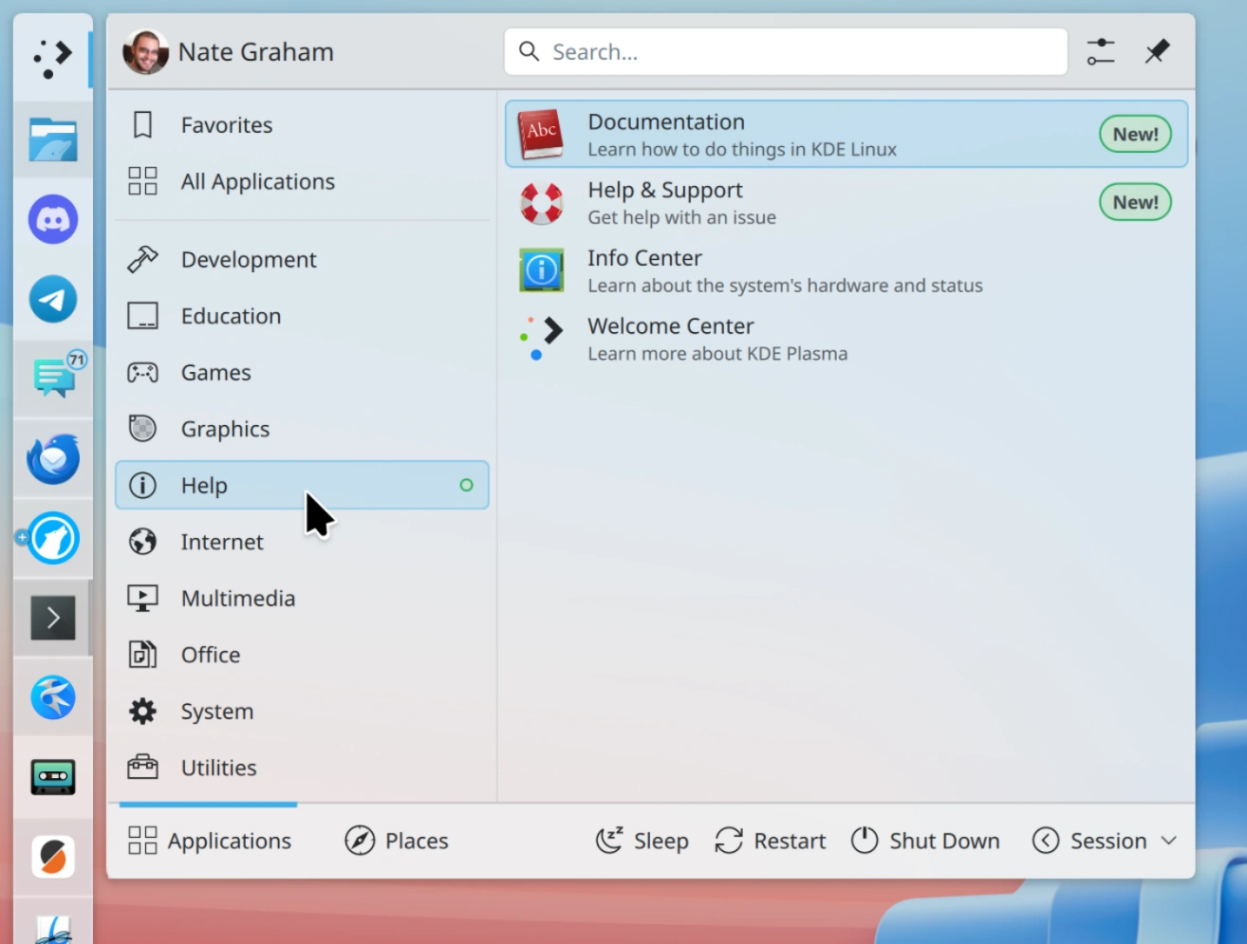Open Help & Support lifebuoy entry
This screenshot has height=944, width=1247.
tap(846, 203)
